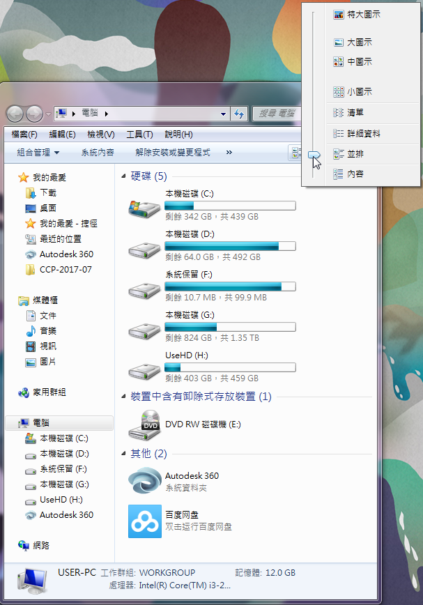This screenshot has width=423, height=605.
Task: Collapse the 其他 (2) group
Action: [x=123, y=454]
